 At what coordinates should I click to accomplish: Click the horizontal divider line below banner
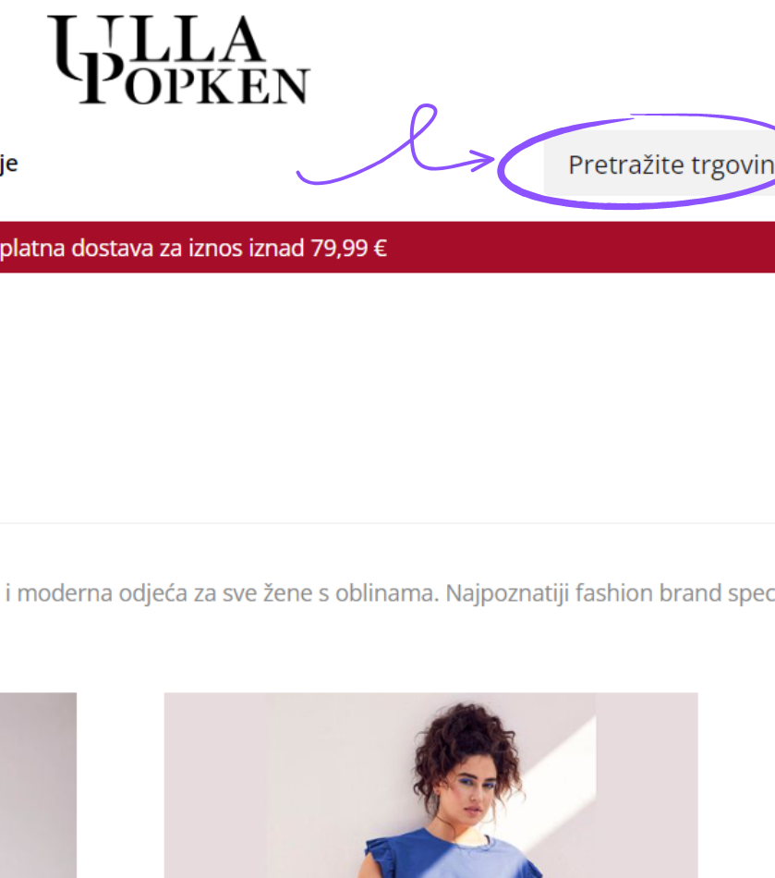pos(387,523)
